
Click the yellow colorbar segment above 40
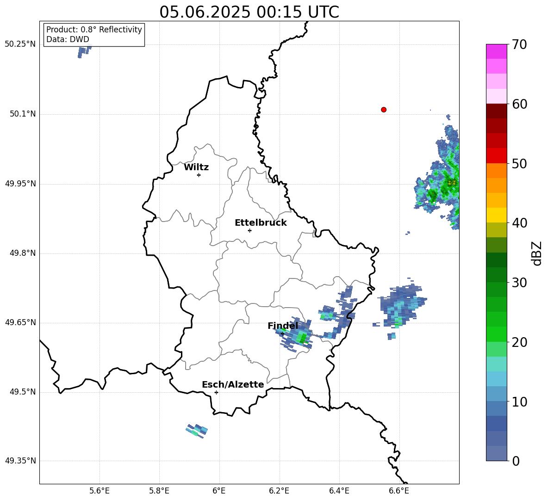tap(497, 215)
